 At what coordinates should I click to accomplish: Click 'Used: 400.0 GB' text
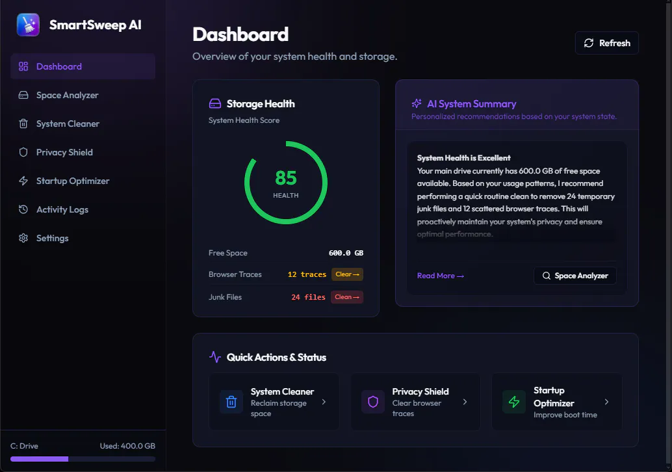point(127,446)
